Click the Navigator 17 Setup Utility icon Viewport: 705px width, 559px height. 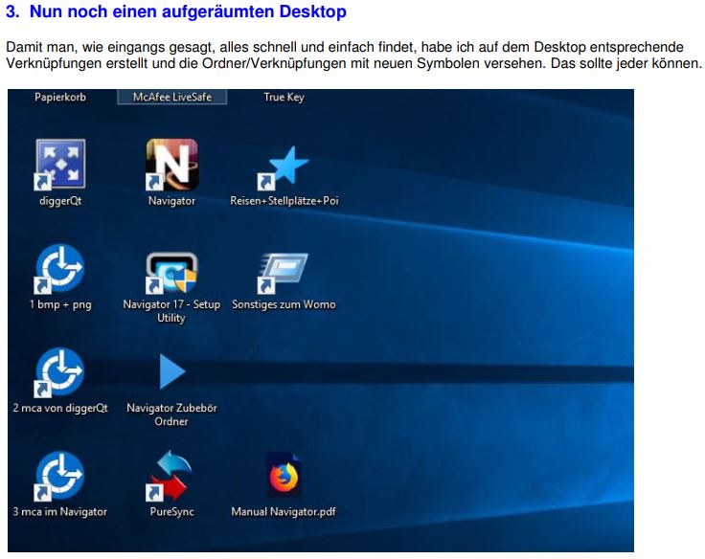tap(171, 274)
